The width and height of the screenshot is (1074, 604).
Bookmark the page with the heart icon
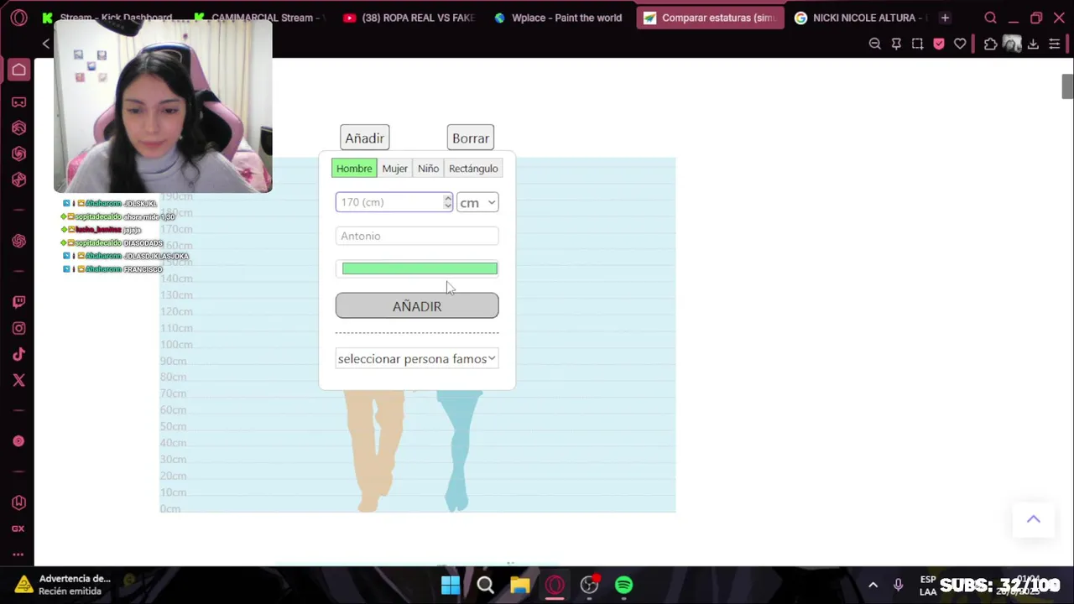click(960, 44)
